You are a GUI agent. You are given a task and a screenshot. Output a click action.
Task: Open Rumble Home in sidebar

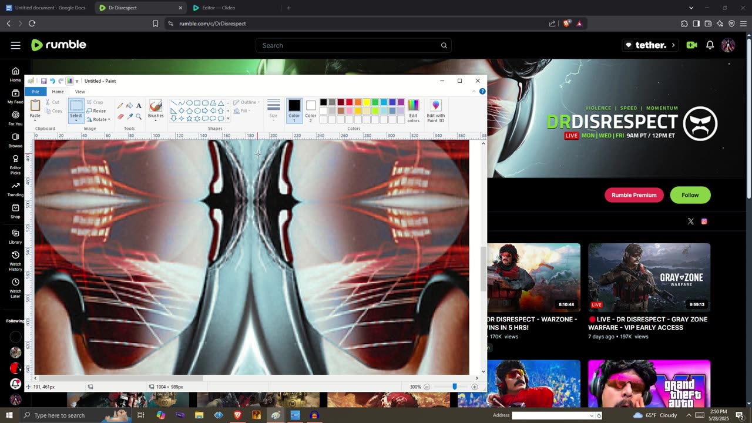point(15,75)
